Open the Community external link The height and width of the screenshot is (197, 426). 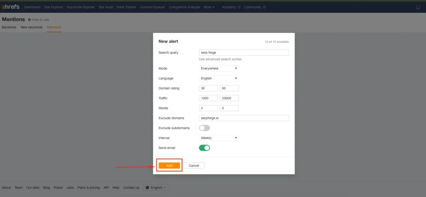tap(255, 7)
